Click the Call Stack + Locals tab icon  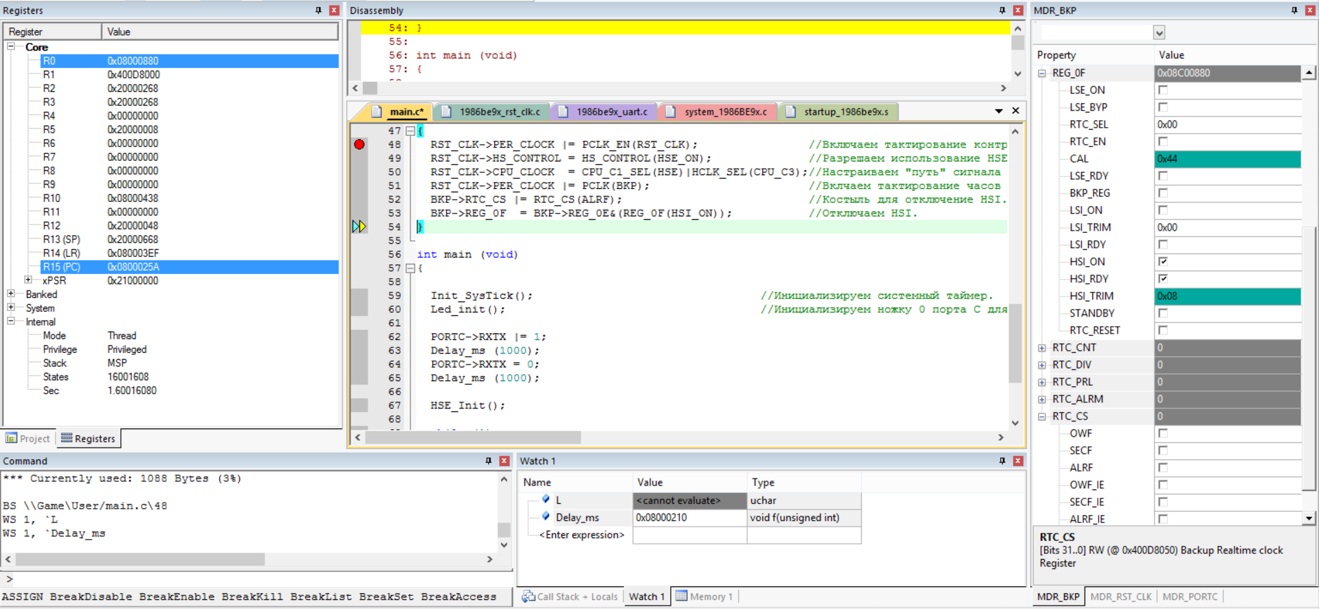(528, 597)
